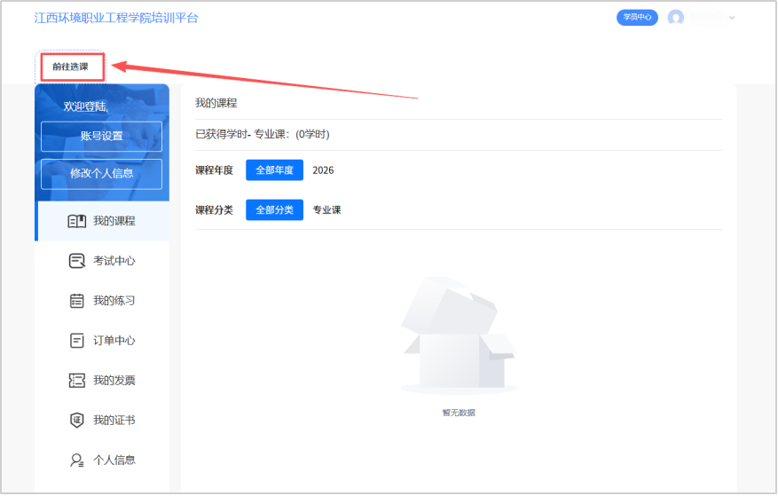Click the 我的练习 calendar icon
Image resolution: width=778 pixels, height=496 pixels.
pyautogui.click(x=76, y=301)
